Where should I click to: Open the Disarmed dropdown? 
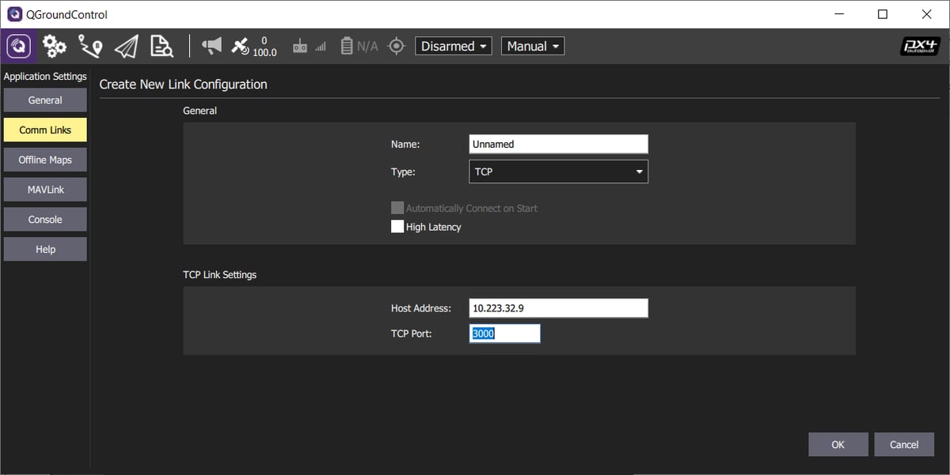453,45
